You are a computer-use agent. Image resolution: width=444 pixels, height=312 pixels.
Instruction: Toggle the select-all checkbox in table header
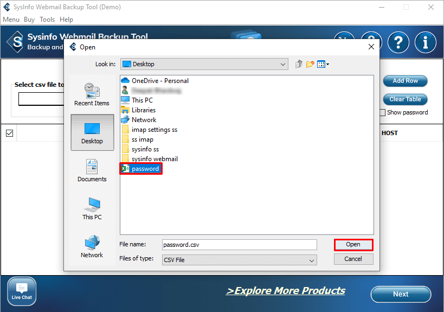[9, 133]
